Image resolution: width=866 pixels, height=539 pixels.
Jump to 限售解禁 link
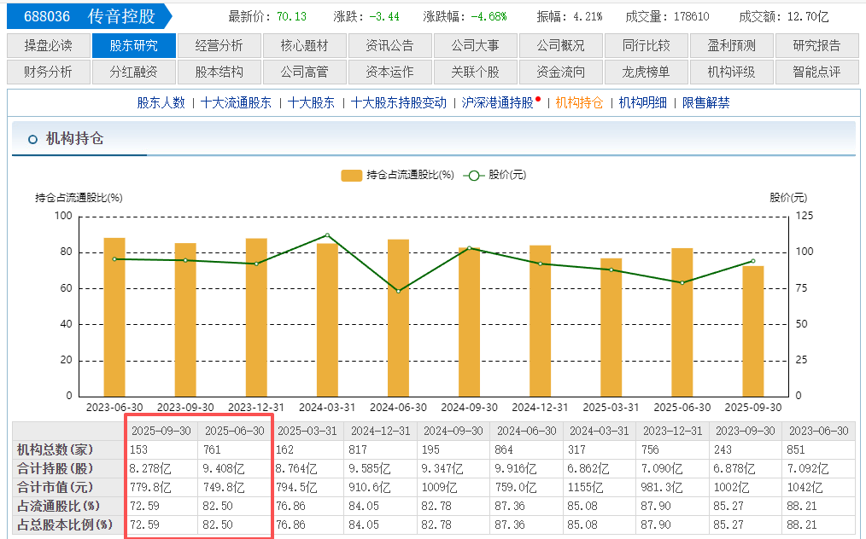705,103
